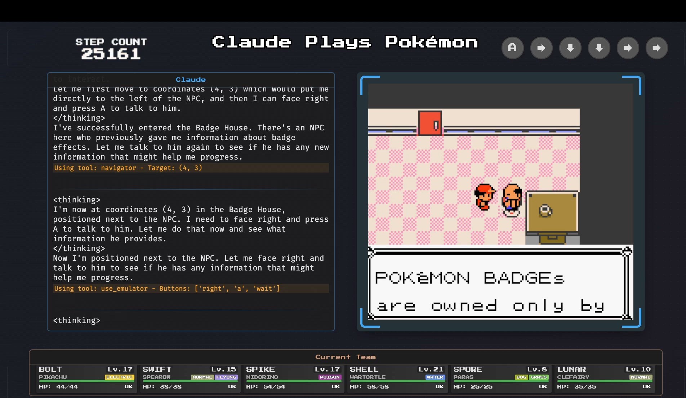
Task: Click the 'Current Team' panel header
Action: pos(346,357)
